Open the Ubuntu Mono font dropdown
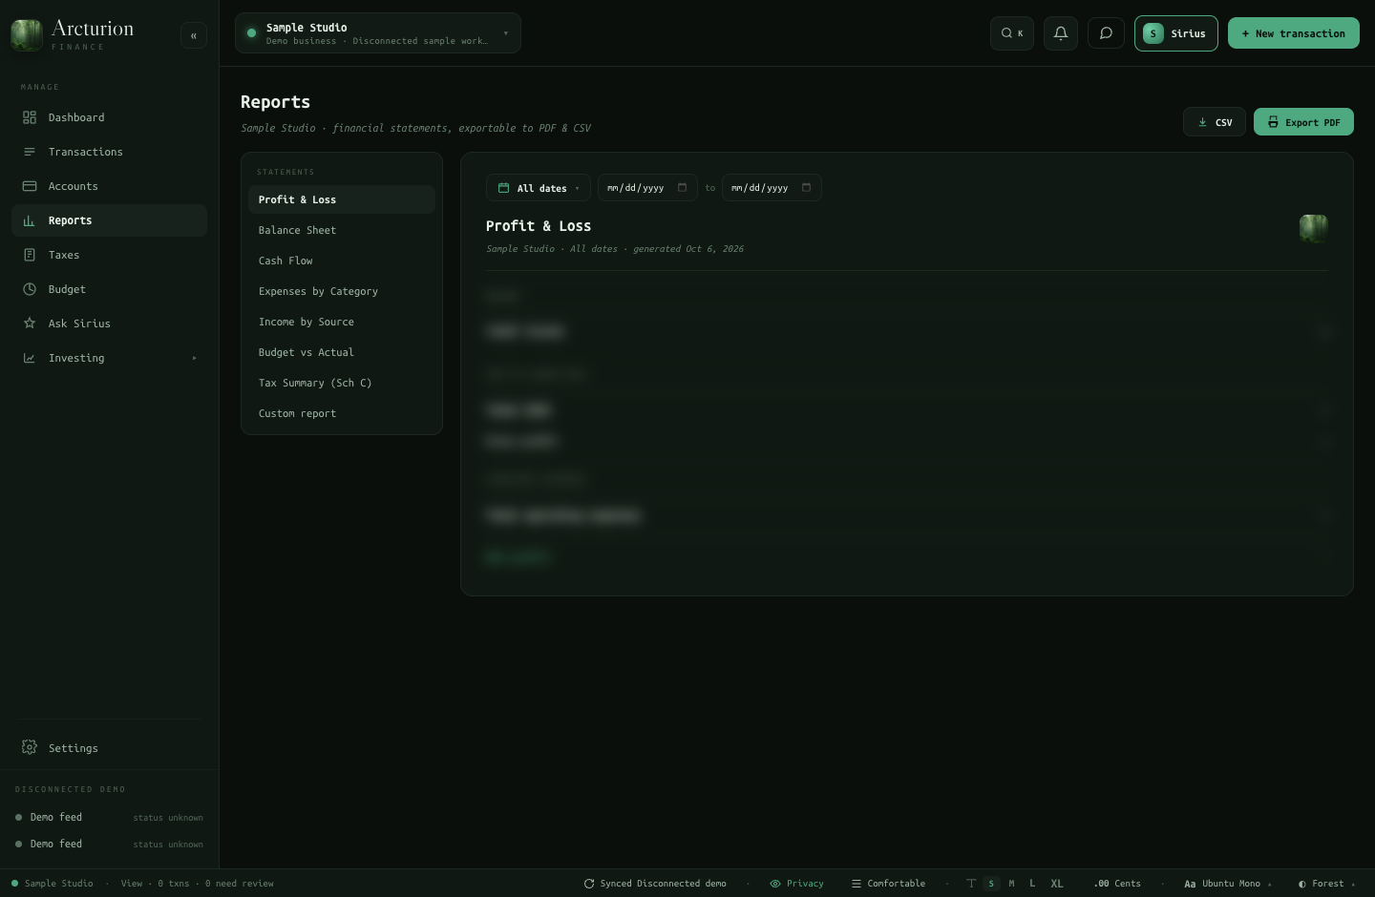 pyautogui.click(x=1228, y=884)
